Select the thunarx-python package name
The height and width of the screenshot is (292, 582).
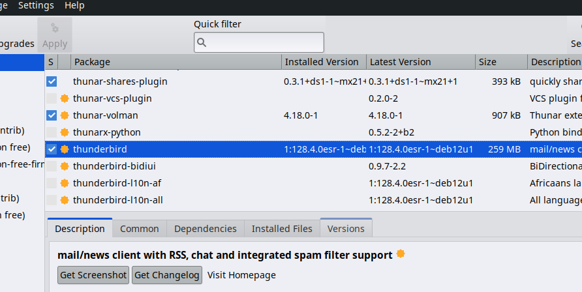tap(106, 132)
